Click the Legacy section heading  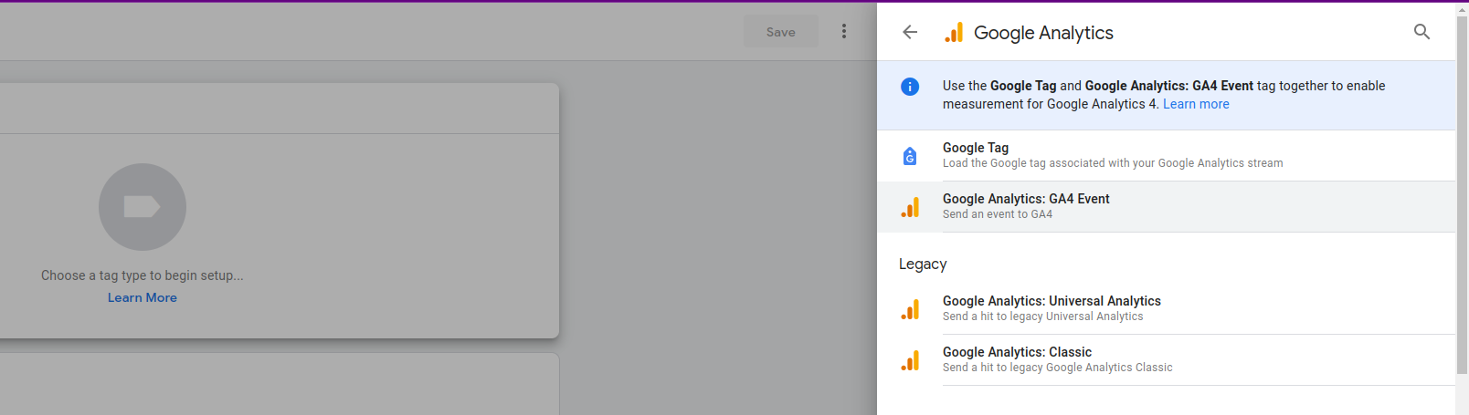(923, 264)
